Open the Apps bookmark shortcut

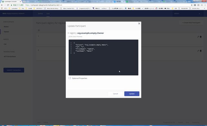4,8
